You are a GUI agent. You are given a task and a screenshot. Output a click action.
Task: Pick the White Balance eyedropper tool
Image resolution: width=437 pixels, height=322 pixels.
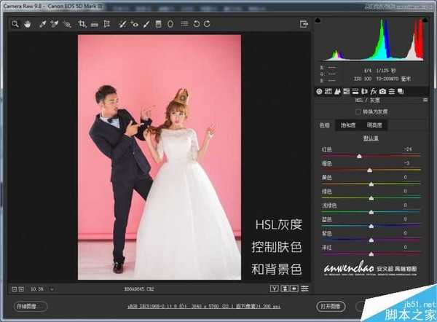(x=42, y=24)
